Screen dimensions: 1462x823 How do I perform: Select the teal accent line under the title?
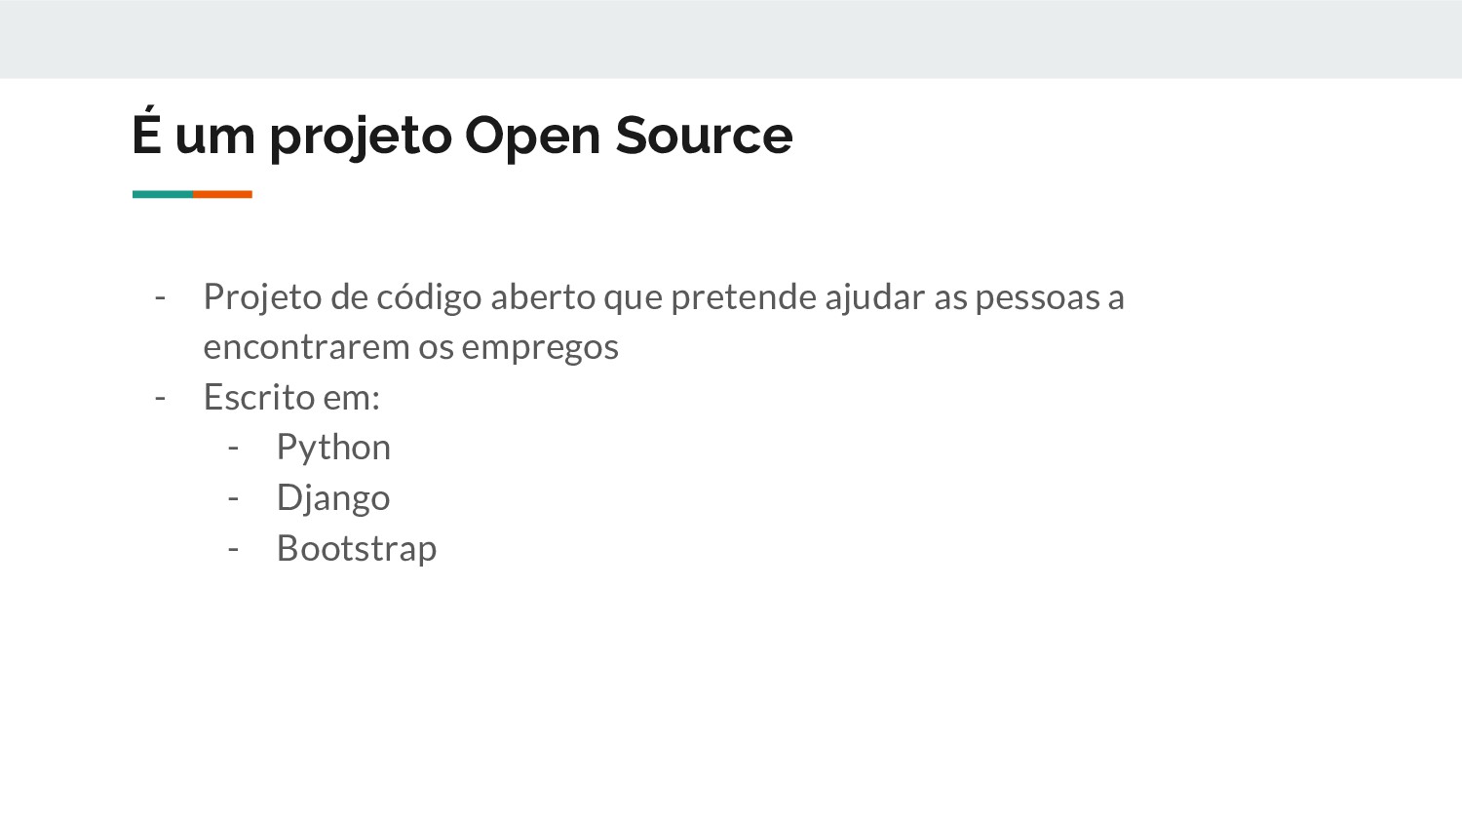click(163, 194)
